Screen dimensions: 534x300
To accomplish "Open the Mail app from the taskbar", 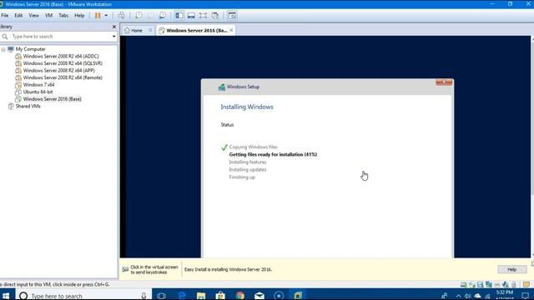I will (259, 296).
